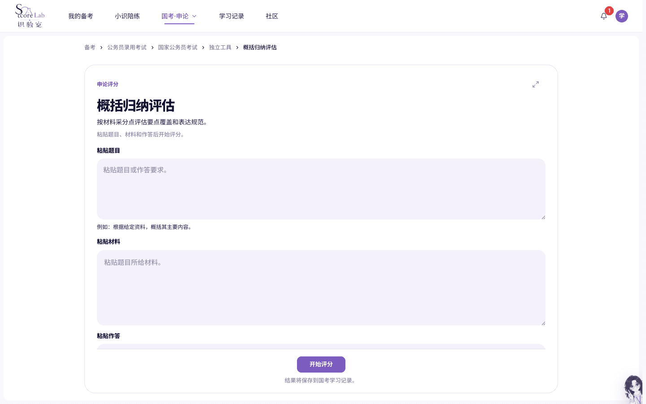646x404 pixels.
Task: Focus the 粘贴题目 text area
Action: point(321,189)
